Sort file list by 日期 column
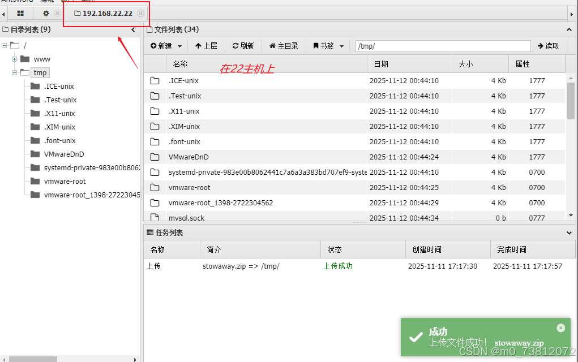This screenshot has height=362, width=578. [409, 64]
